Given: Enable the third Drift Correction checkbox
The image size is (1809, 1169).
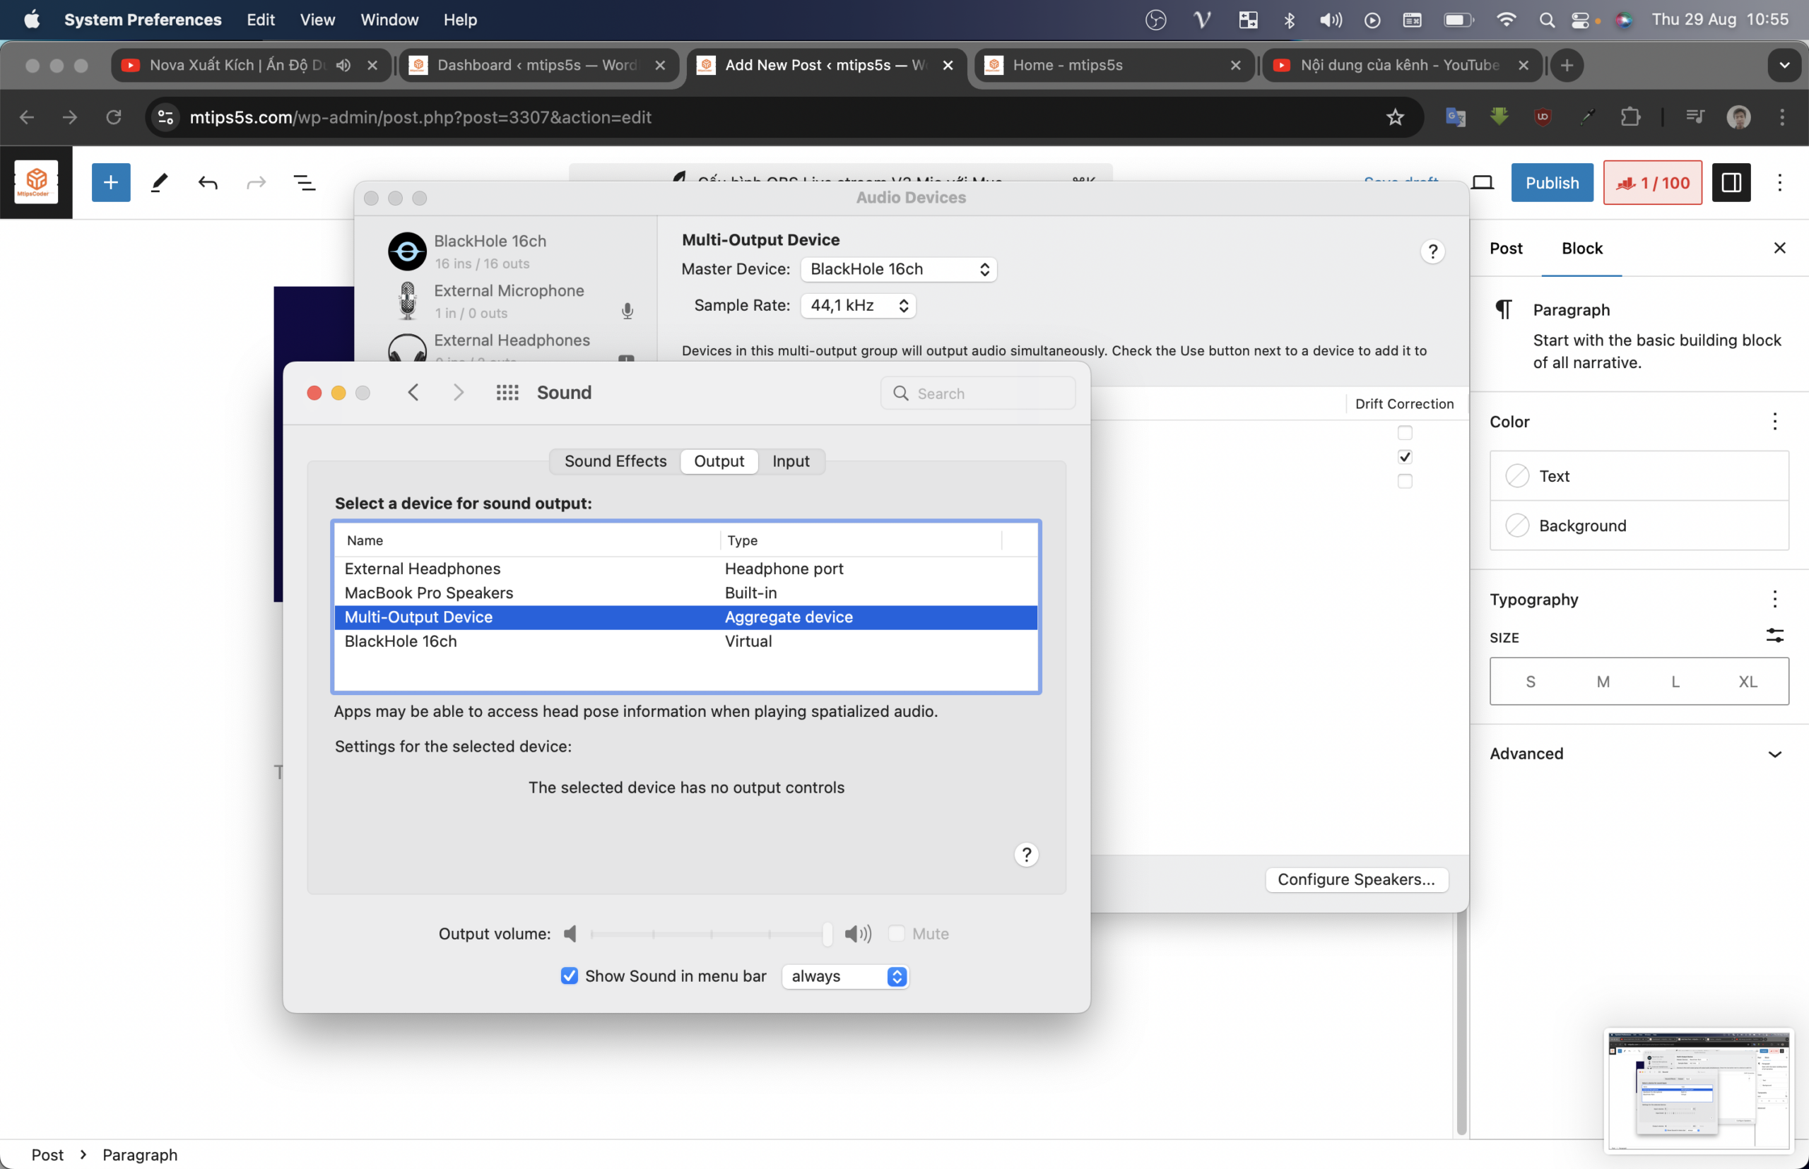Looking at the screenshot, I should click(1404, 481).
